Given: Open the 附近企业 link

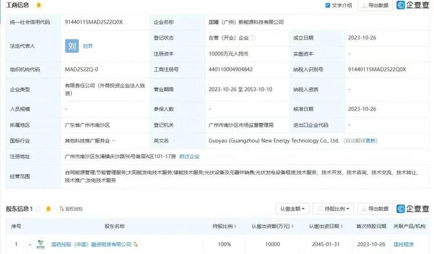Looking at the screenshot, I should click(189, 156).
